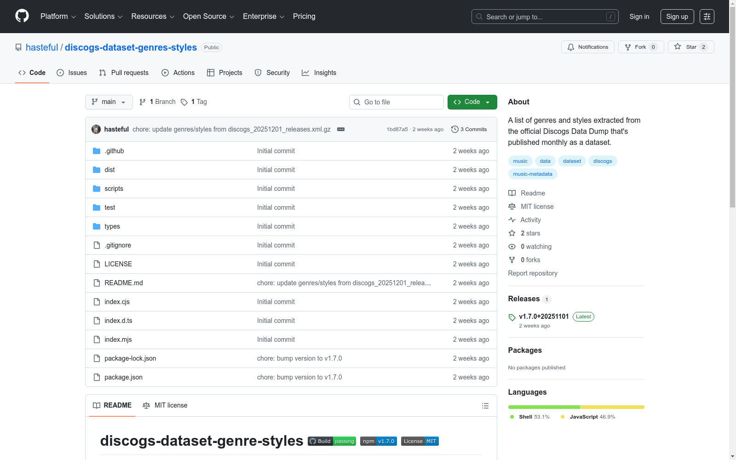Click the index.cjs file icon
The height and width of the screenshot is (460, 736).
97,302
